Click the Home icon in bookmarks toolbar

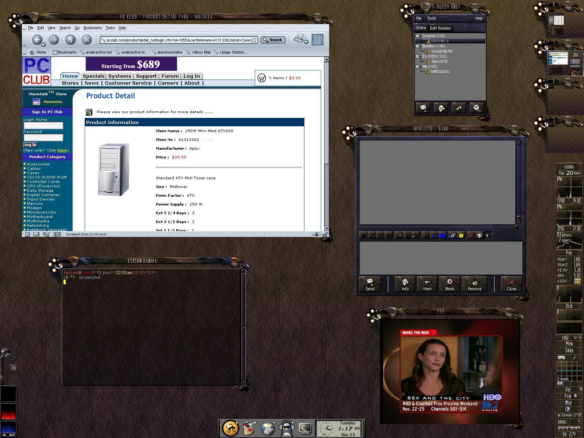pyautogui.click(x=32, y=52)
